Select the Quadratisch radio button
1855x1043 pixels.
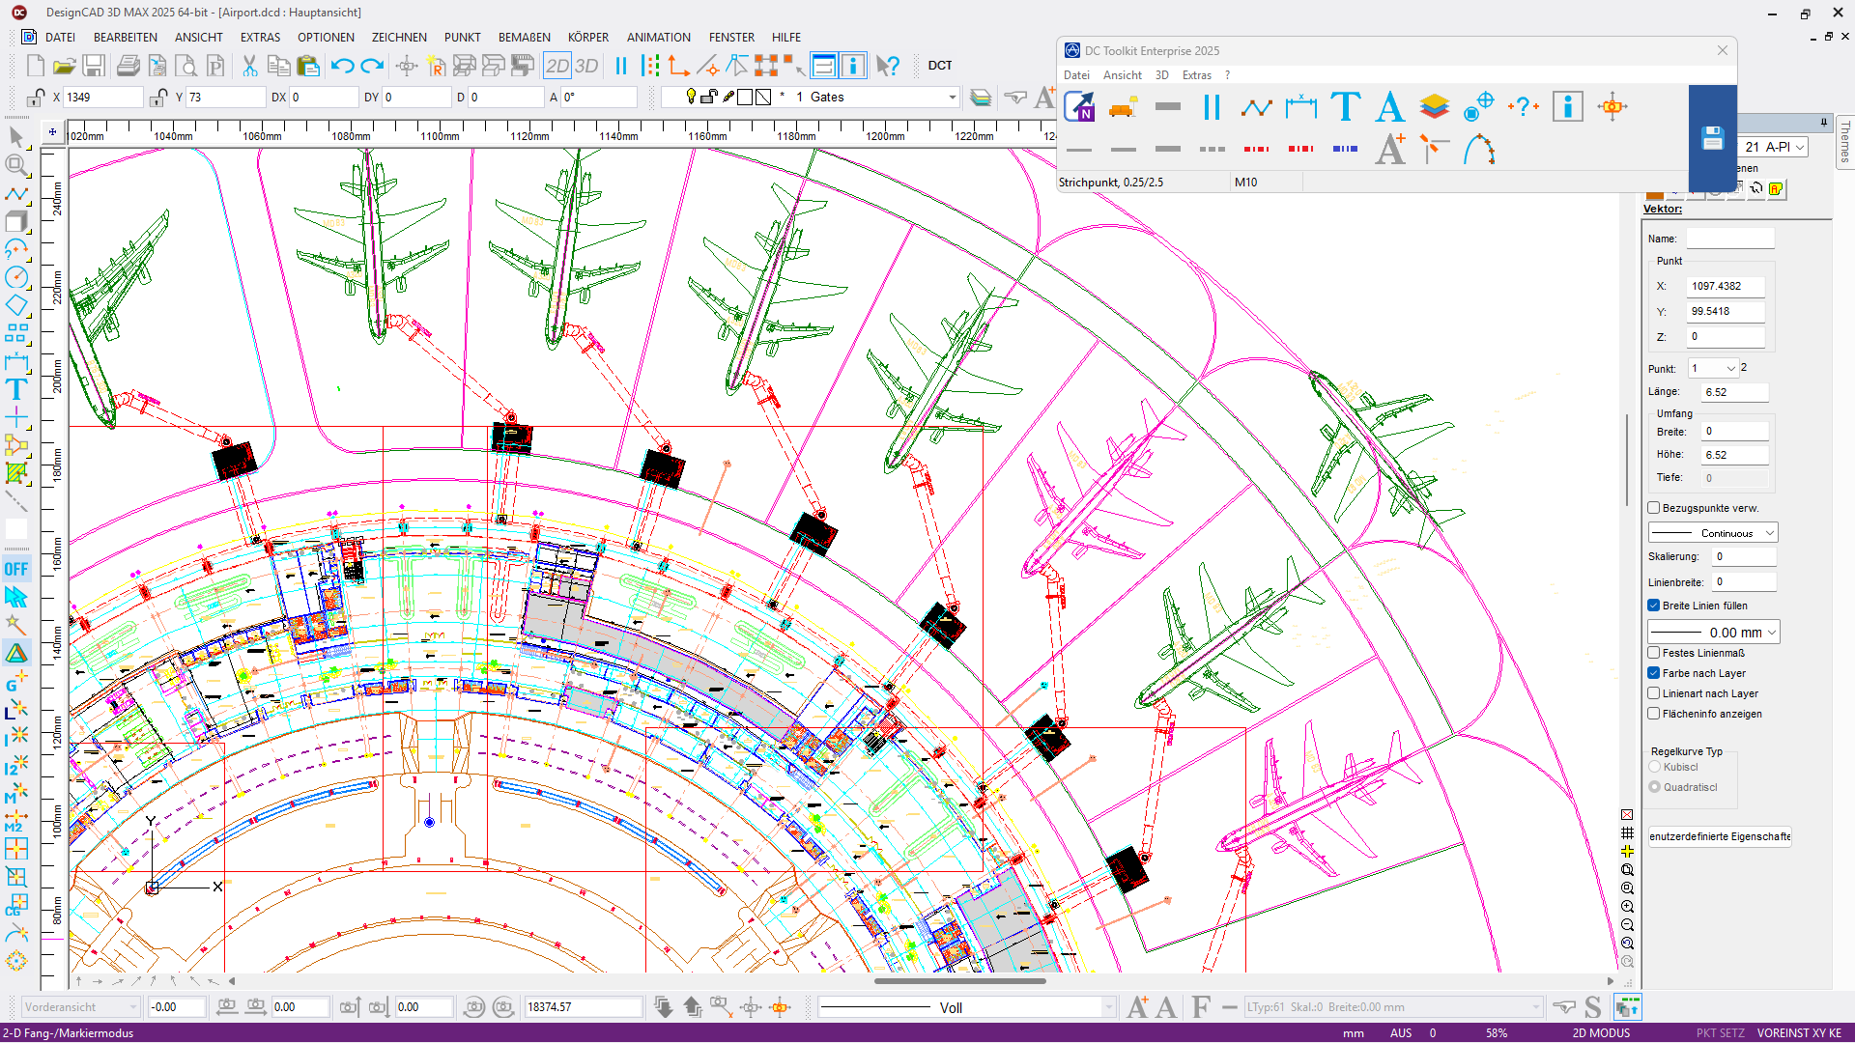click(x=1655, y=787)
